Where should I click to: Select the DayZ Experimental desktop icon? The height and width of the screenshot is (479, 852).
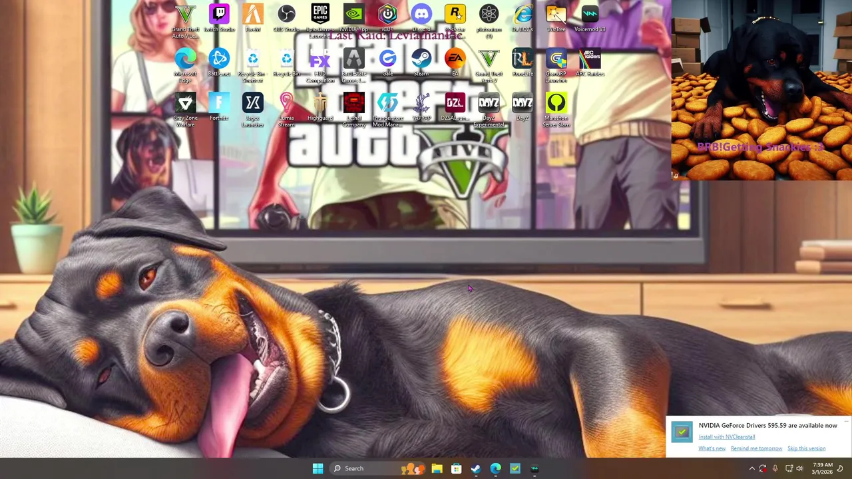[x=489, y=110]
